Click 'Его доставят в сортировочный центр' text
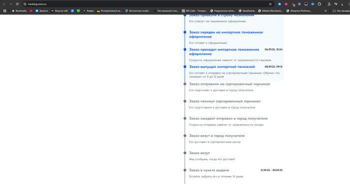The height and width of the screenshot is (184, 350). click(214, 142)
